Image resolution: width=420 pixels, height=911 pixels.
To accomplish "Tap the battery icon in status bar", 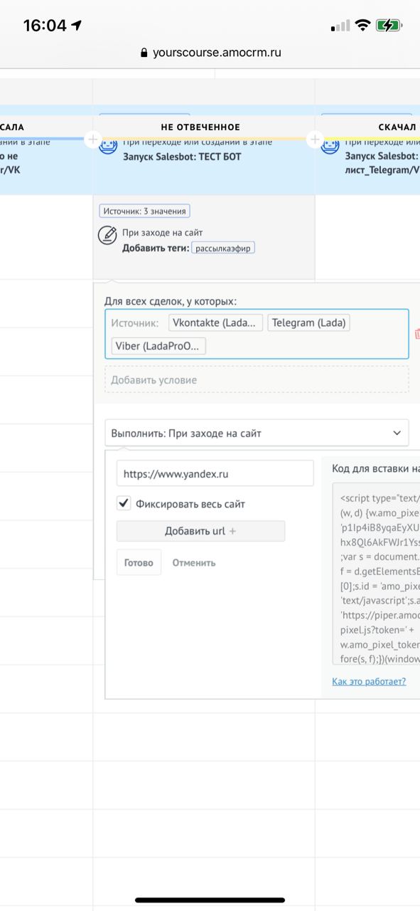I will point(389,26).
